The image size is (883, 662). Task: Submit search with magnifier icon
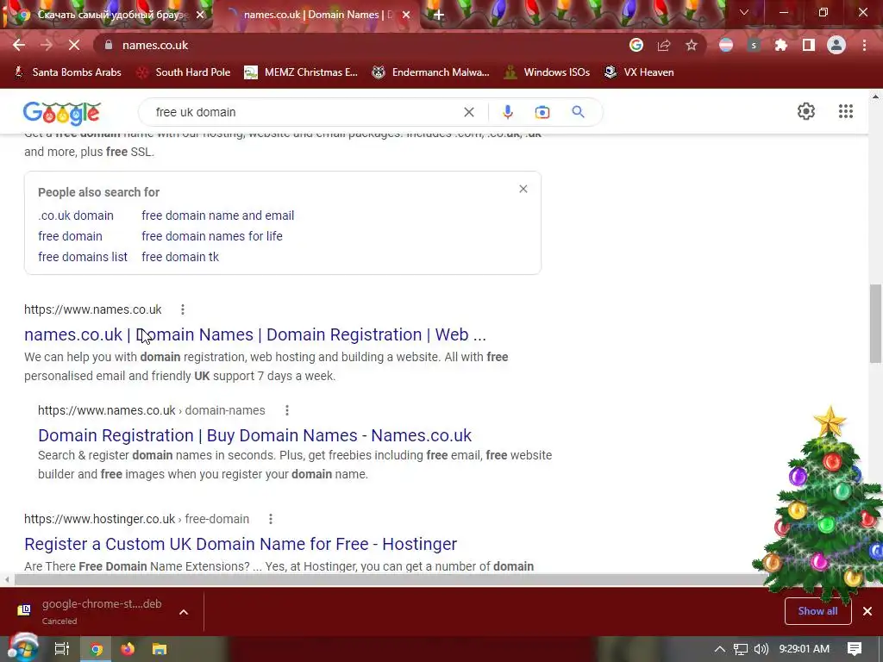(x=578, y=111)
